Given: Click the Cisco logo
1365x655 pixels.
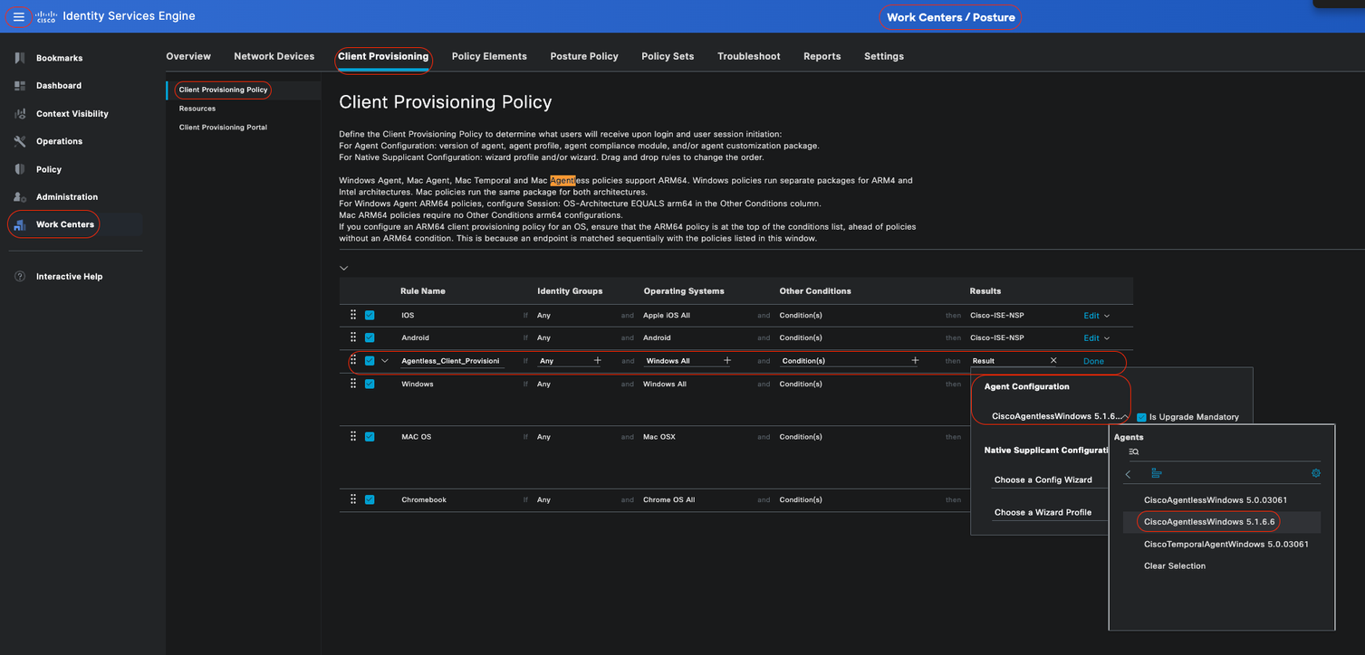Looking at the screenshot, I should point(45,16).
